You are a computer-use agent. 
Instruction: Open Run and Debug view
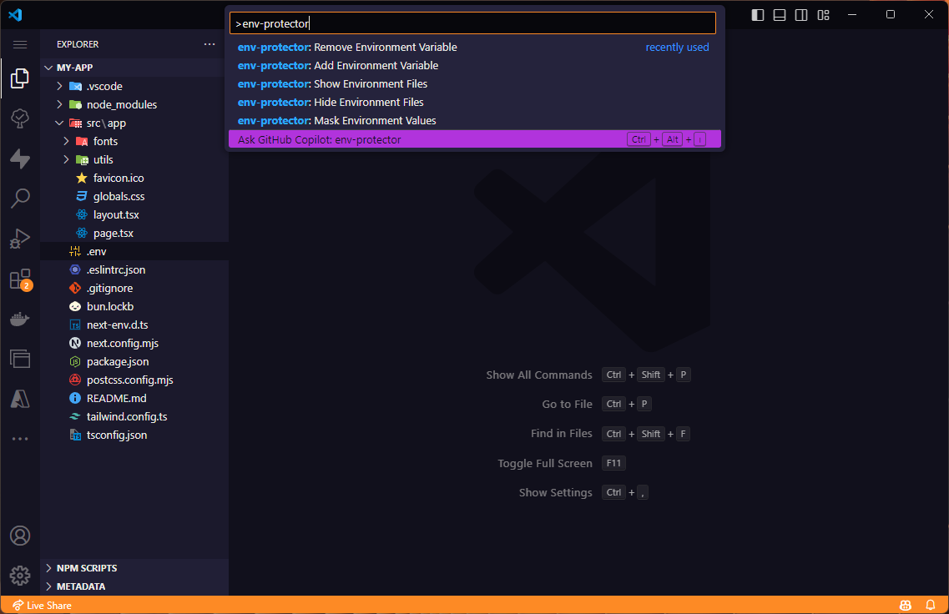(20, 239)
